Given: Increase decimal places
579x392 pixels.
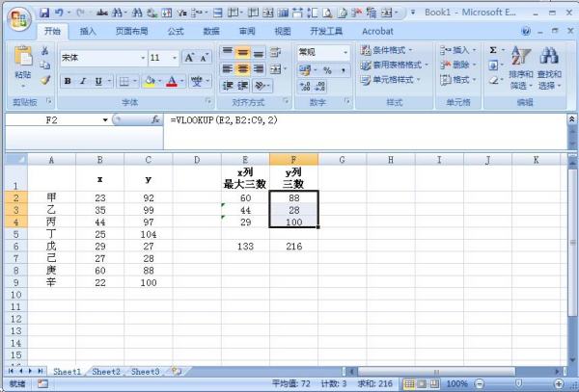Looking at the screenshot, I should [x=305, y=86].
